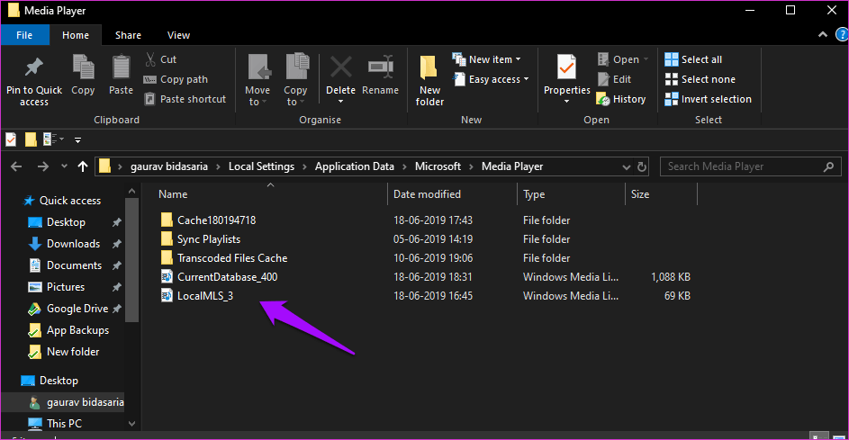This screenshot has width=849, height=440.
Task: Open Documents in navigation pane
Action: click(x=74, y=265)
